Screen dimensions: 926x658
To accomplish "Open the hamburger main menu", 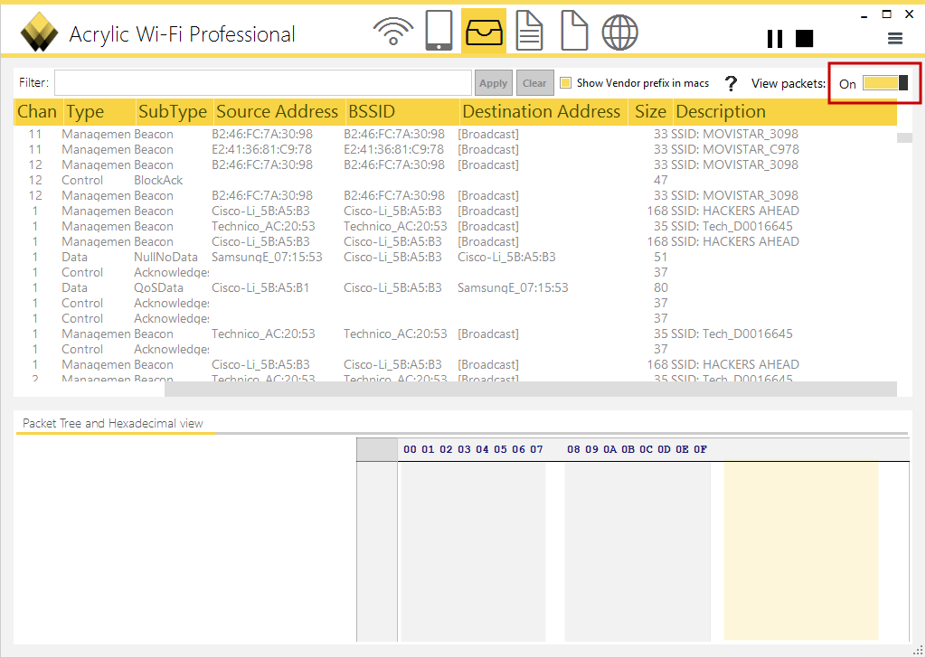I will pos(895,39).
